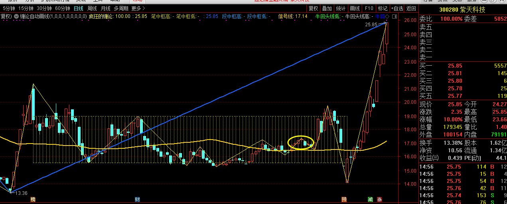Expand the 更多 periods menu
Viewport: 507px width, 204px height.
click(138, 8)
